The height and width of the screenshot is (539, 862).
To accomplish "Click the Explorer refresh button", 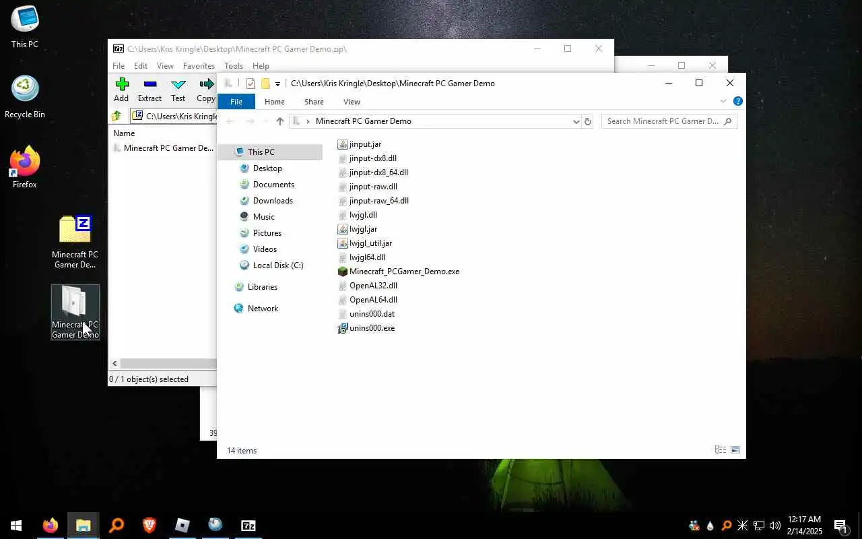I will coord(588,121).
